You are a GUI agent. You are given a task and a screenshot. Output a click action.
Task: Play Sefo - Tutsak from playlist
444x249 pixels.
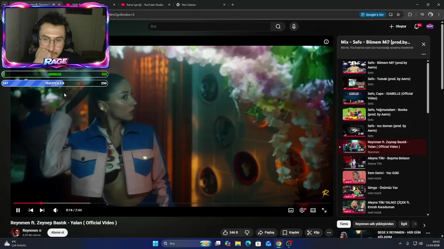(x=382, y=83)
